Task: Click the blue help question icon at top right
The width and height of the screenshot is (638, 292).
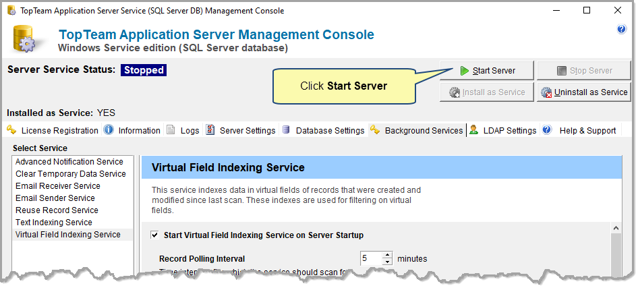Action: click(621, 29)
